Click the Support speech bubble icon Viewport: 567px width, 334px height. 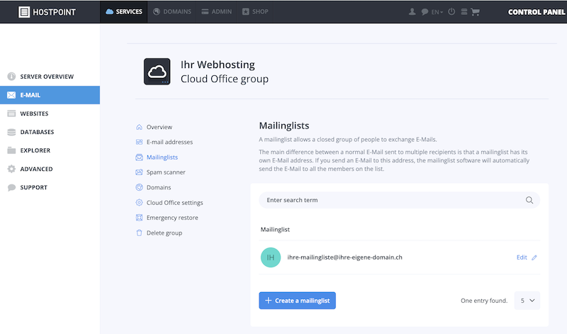point(11,187)
